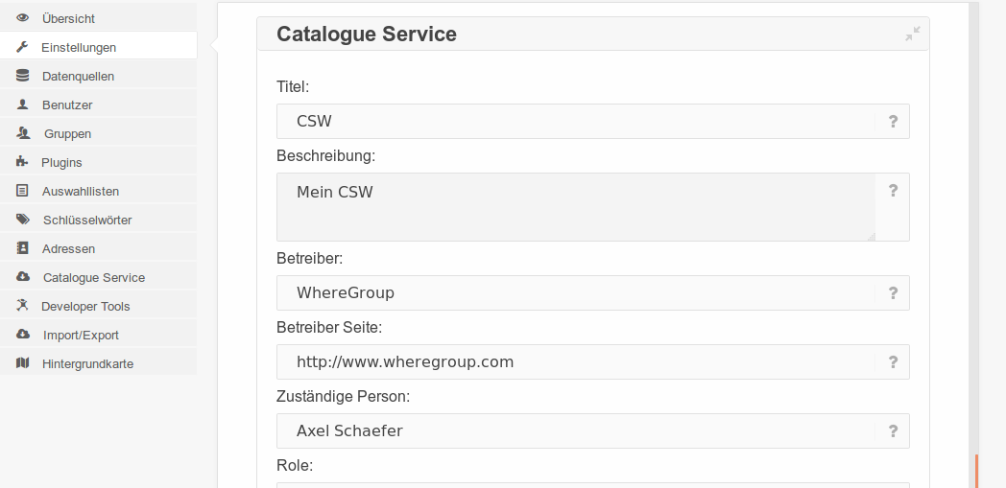Viewport: 1006px width, 488px height.
Task: Show help for the Betreiber field
Action: (x=893, y=292)
